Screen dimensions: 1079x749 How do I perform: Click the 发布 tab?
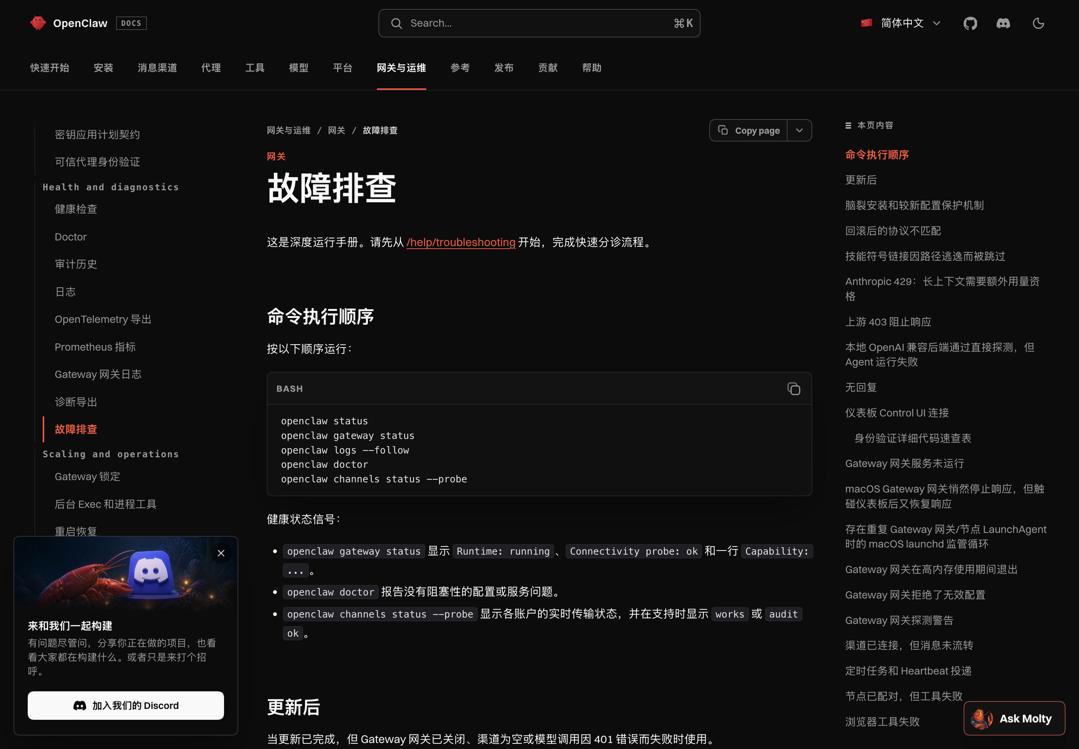click(504, 68)
